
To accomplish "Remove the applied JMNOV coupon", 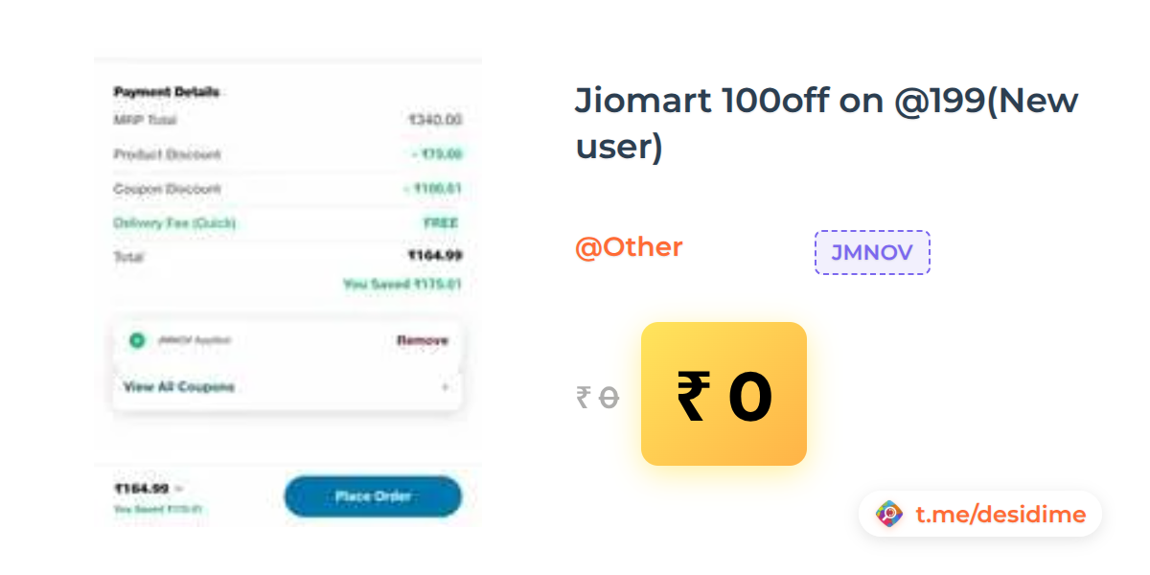I will 422,340.
